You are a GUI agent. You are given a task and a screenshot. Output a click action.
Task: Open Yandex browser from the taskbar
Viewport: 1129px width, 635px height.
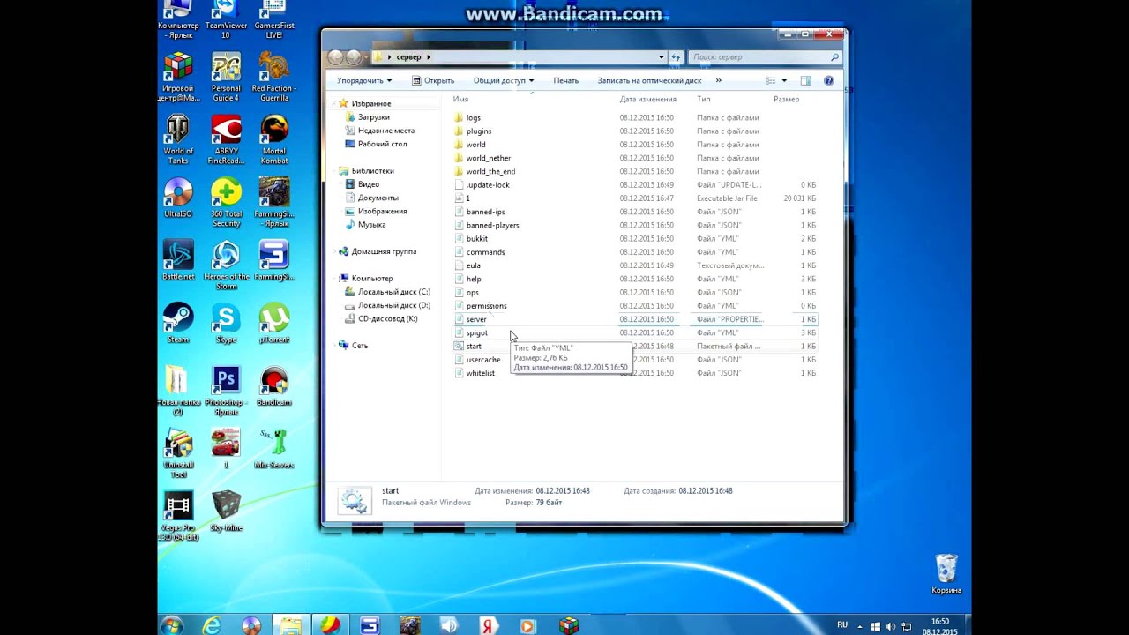point(488,625)
